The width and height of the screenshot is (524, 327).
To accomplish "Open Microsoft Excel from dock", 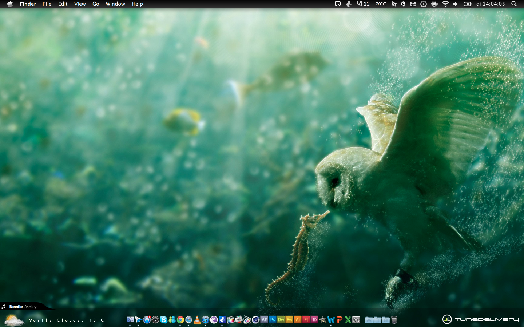I will pyautogui.click(x=348, y=320).
